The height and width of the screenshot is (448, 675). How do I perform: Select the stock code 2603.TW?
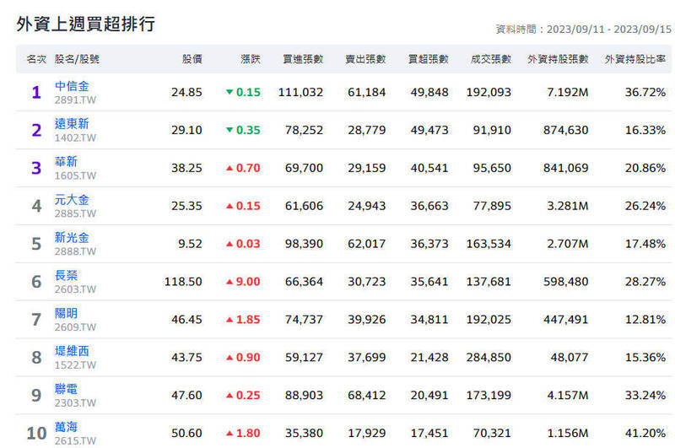pos(75,289)
